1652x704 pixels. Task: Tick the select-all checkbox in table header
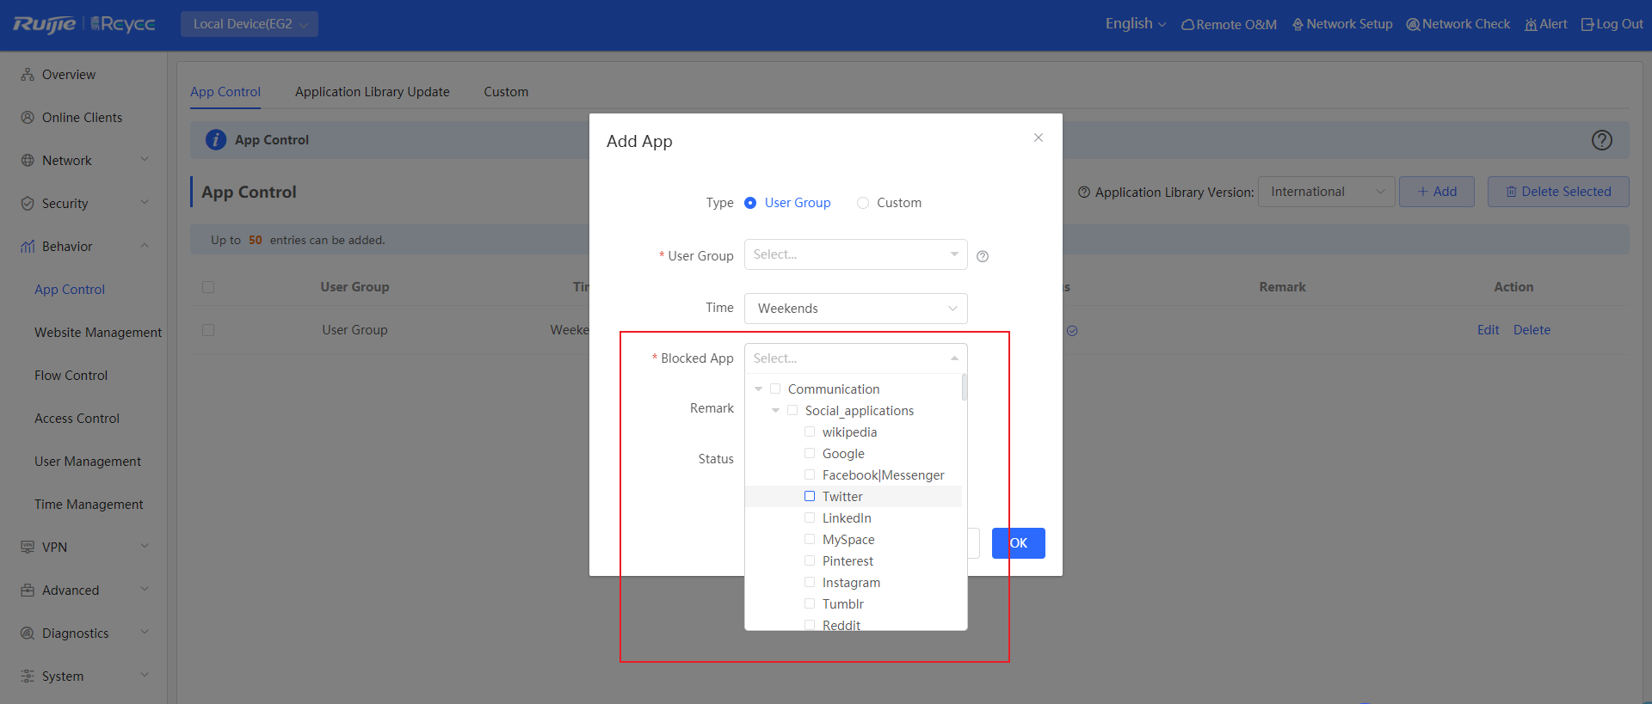point(208,287)
